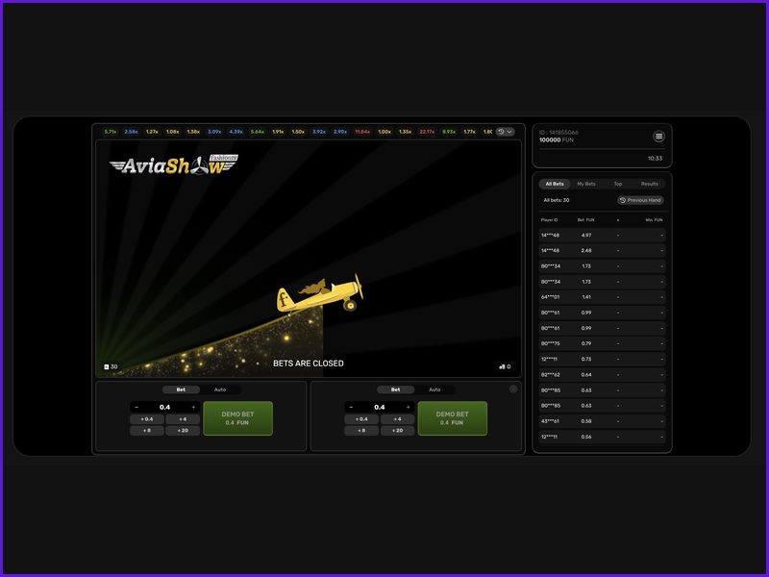This screenshot has width=769, height=577.
Task: Click the Previous Hand button
Action: [x=642, y=200]
